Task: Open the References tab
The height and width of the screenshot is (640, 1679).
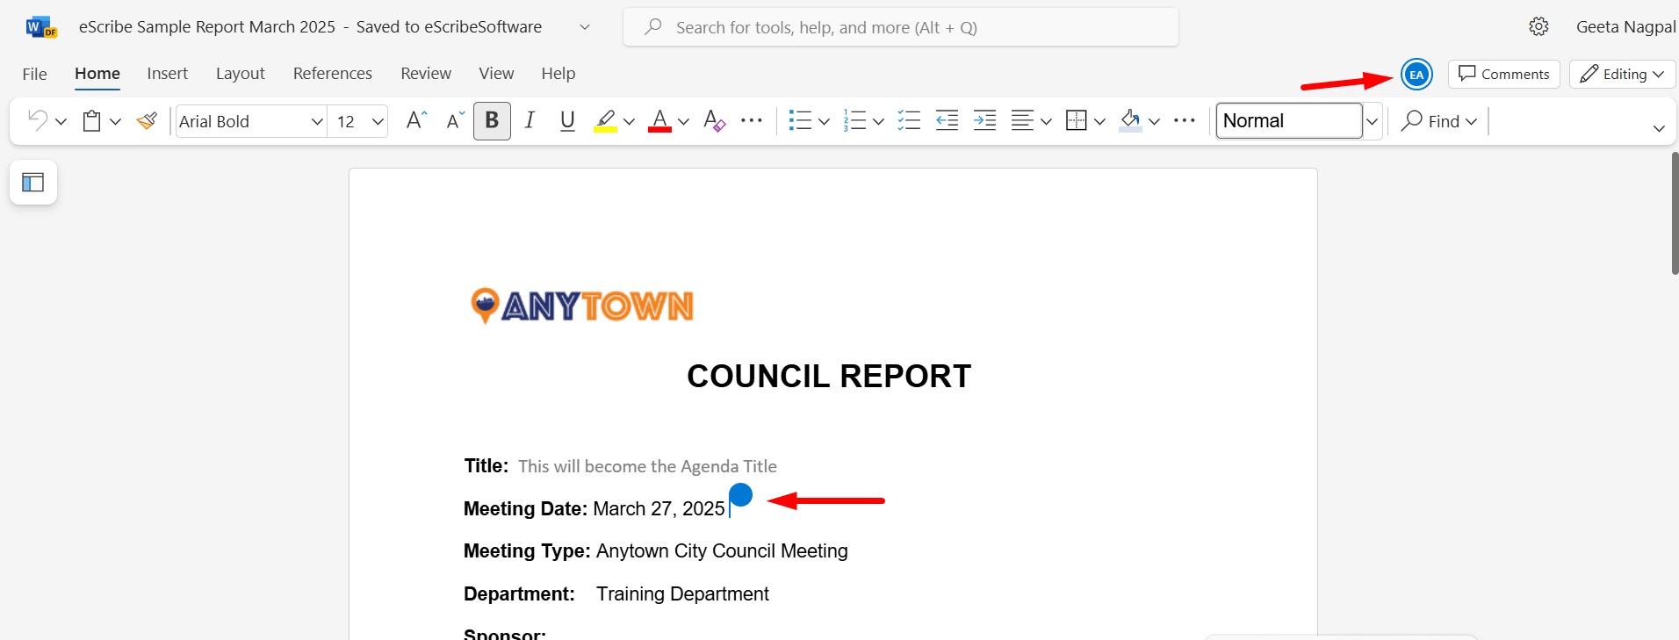Action: coord(332,74)
